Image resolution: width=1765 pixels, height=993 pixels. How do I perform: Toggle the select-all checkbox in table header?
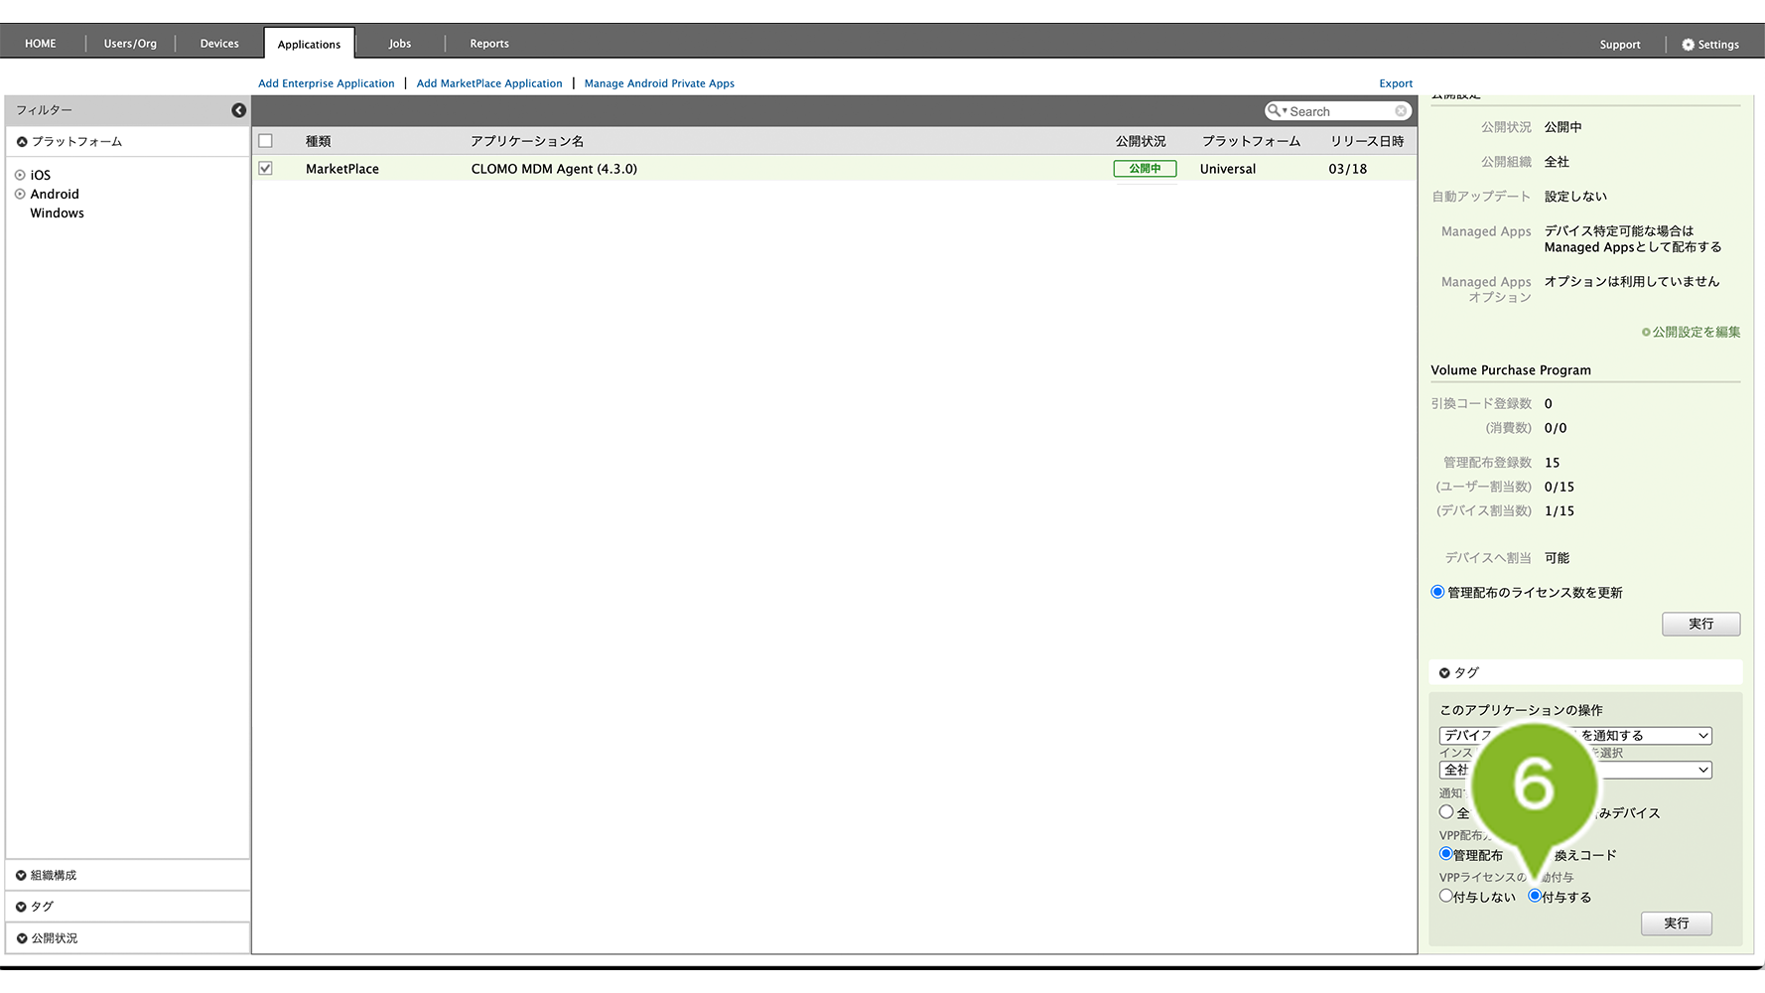tap(265, 141)
